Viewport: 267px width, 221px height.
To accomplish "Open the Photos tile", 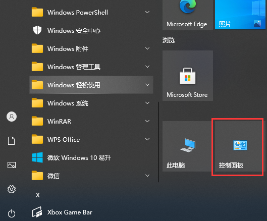I will tap(240, 15).
